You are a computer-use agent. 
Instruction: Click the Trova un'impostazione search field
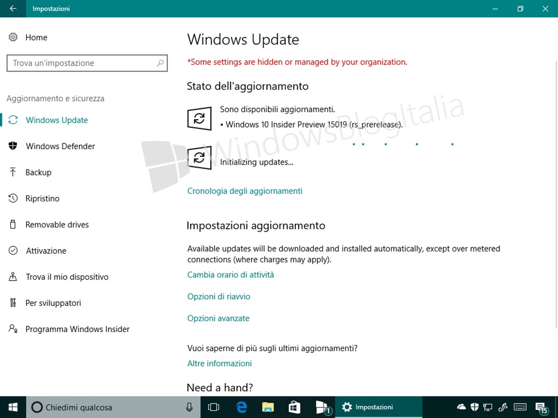point(87,63)
